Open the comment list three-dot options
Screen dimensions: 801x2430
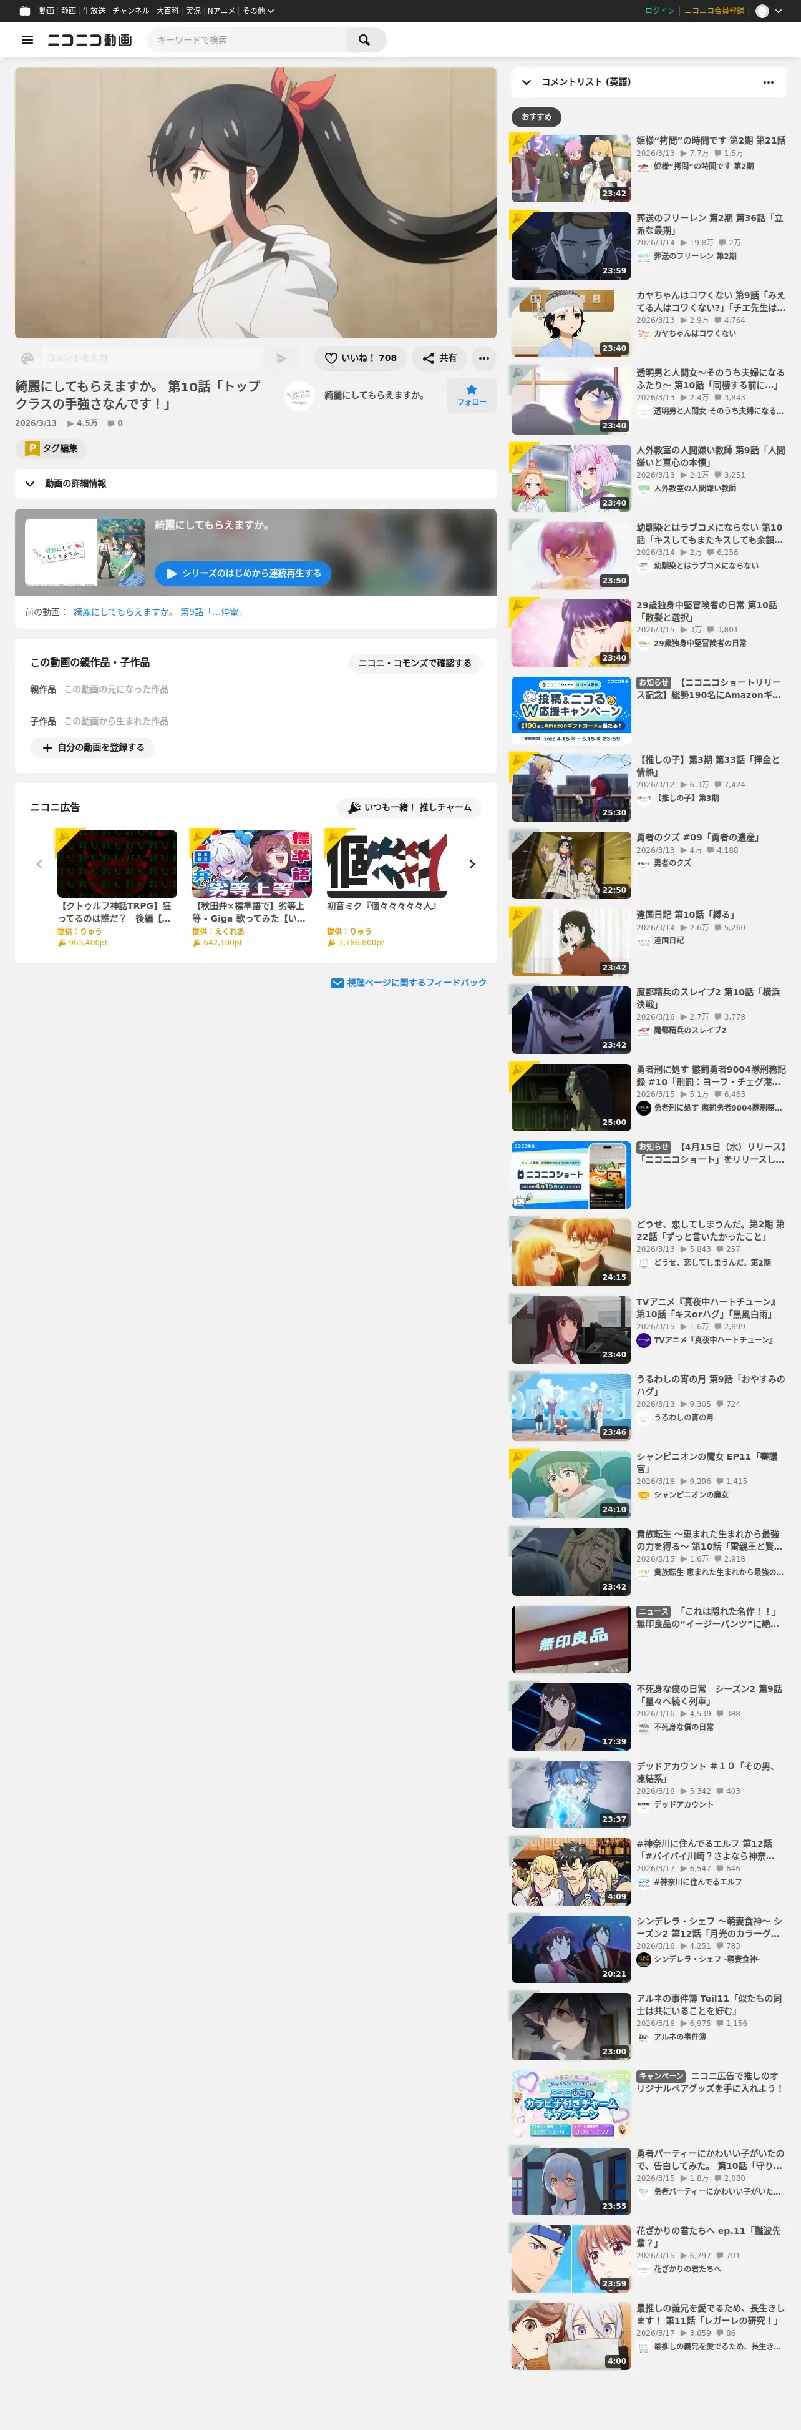768,82
